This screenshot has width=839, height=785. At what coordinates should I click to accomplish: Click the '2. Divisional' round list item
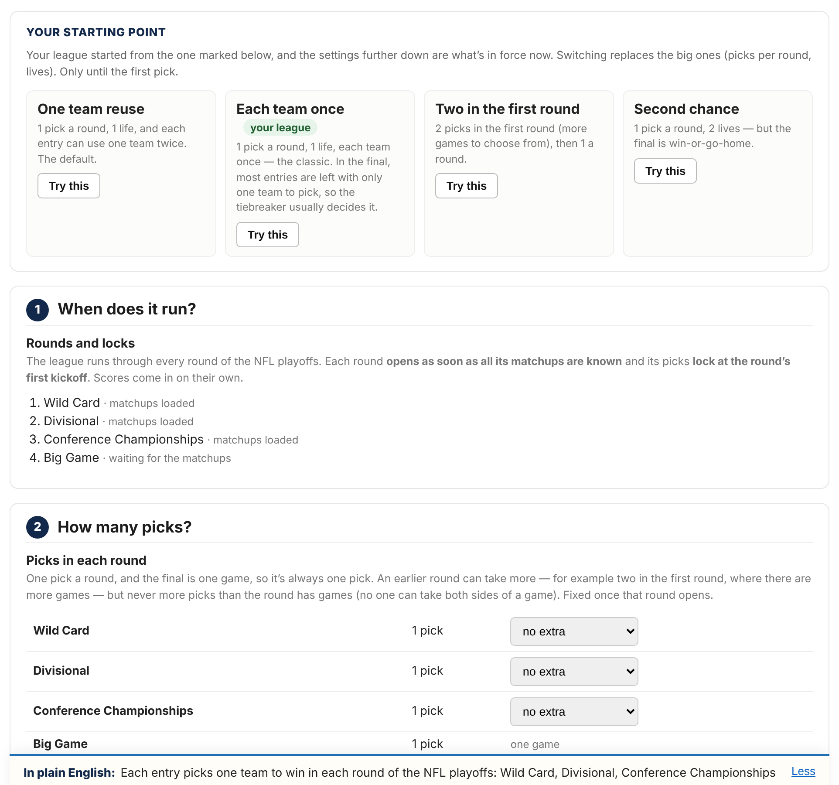tap(112, 421)
